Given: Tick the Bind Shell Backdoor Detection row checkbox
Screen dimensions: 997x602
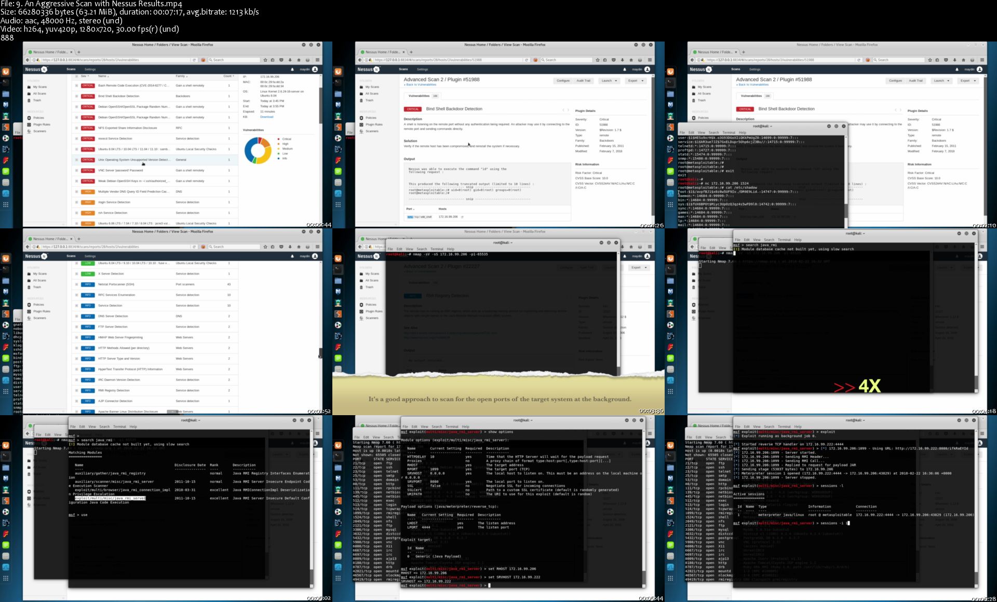Looking at the screenshot, I should click(x=77, y=96).
